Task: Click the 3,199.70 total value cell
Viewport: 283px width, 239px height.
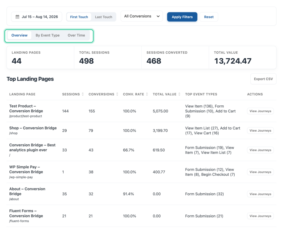Action: click(x=160, y=131)
